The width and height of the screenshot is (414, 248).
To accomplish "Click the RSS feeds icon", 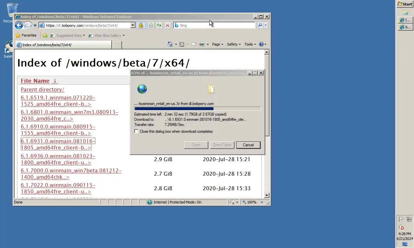I will 182,44.
